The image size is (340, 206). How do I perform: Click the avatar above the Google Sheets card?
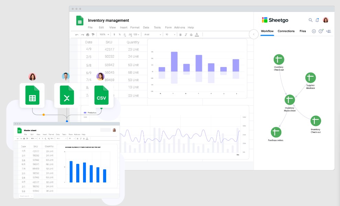coord(32,77)
